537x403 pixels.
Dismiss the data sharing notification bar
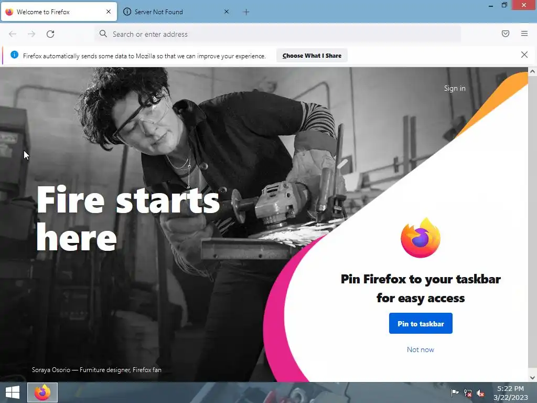click(x=524, y=55)
